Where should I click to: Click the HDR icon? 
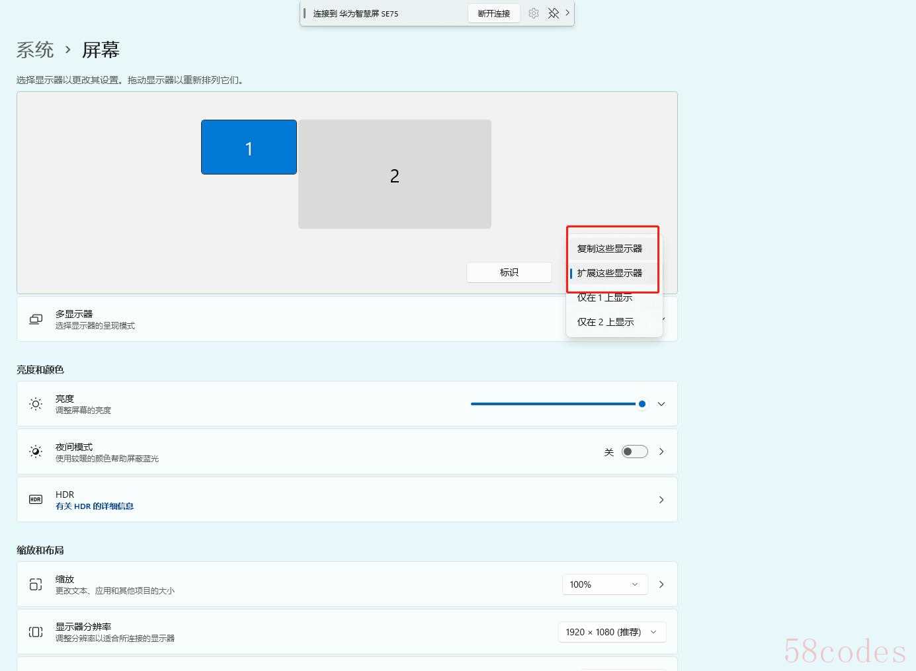click(36, 500)
